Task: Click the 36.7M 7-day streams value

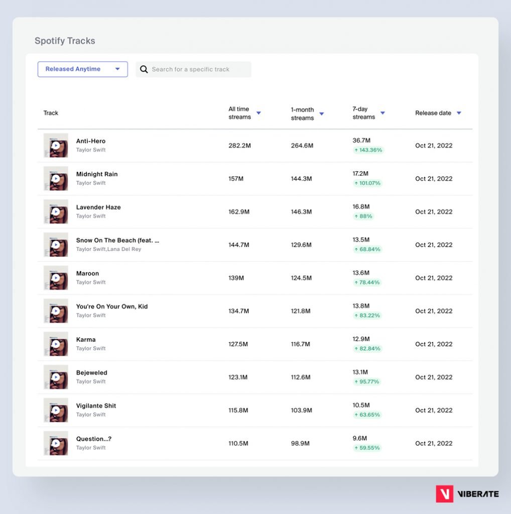Action: click(361, 141)
